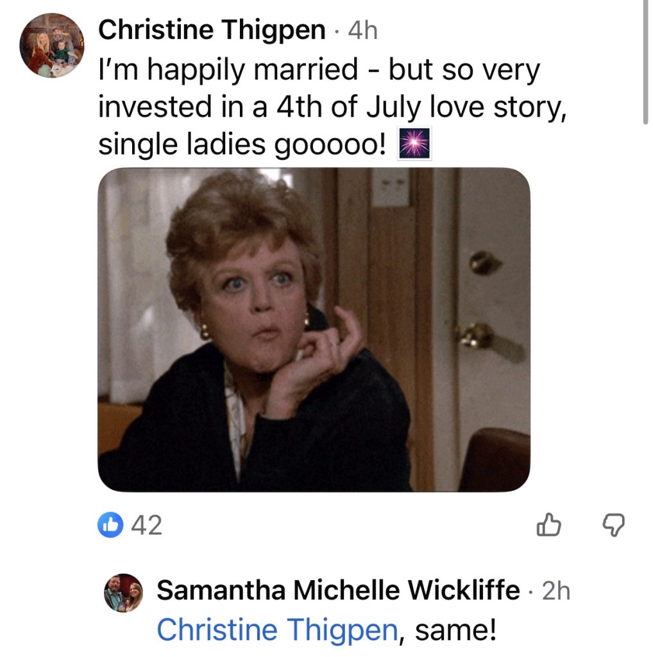Like the comment with thumbs-up outline icon
This screenshot has height=657, width=653.
pos(548,525)
